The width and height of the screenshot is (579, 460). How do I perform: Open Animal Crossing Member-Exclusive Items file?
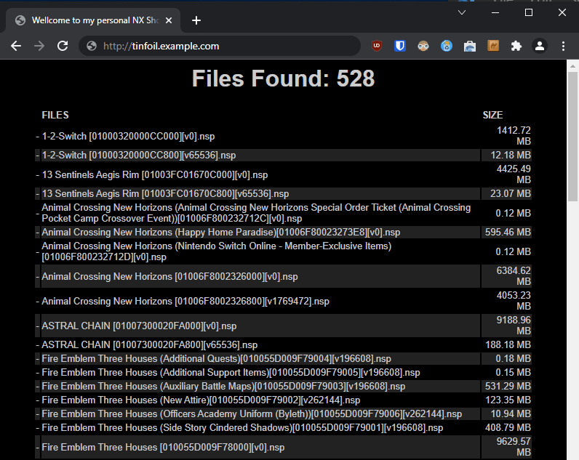216,251
